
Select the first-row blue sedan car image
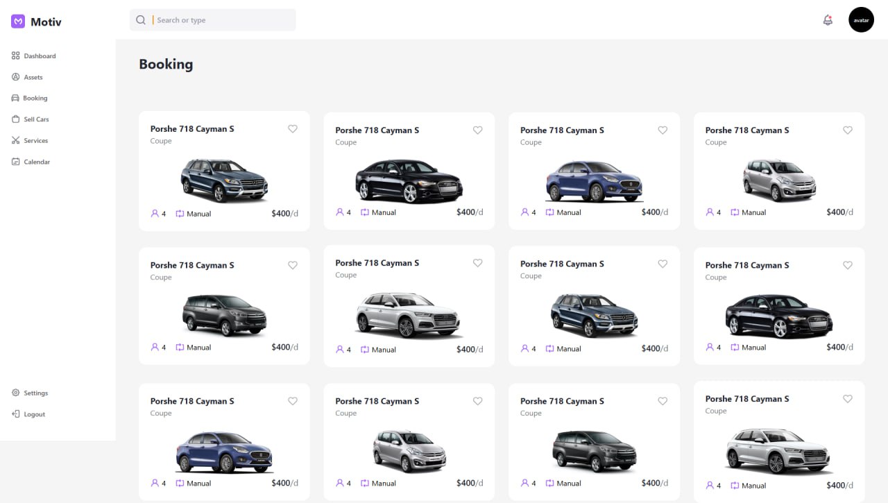[594, 181]
